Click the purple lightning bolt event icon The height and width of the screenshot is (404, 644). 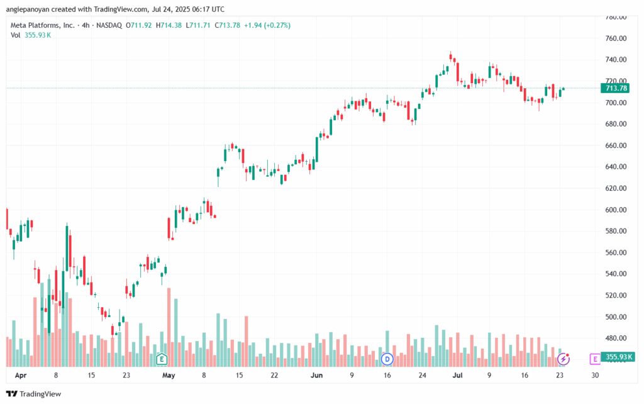tap(563, 359)
